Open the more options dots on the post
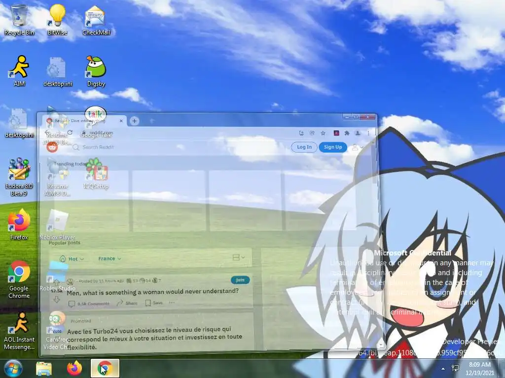Image resolution: width=505 pixels, height=378 pixels. pos(172,303)
